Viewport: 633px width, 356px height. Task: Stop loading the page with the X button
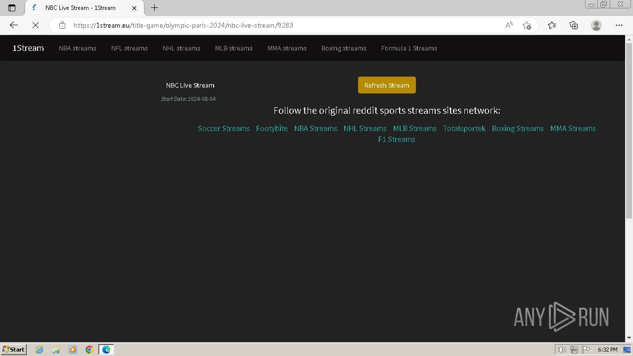(x=36, y=25)
